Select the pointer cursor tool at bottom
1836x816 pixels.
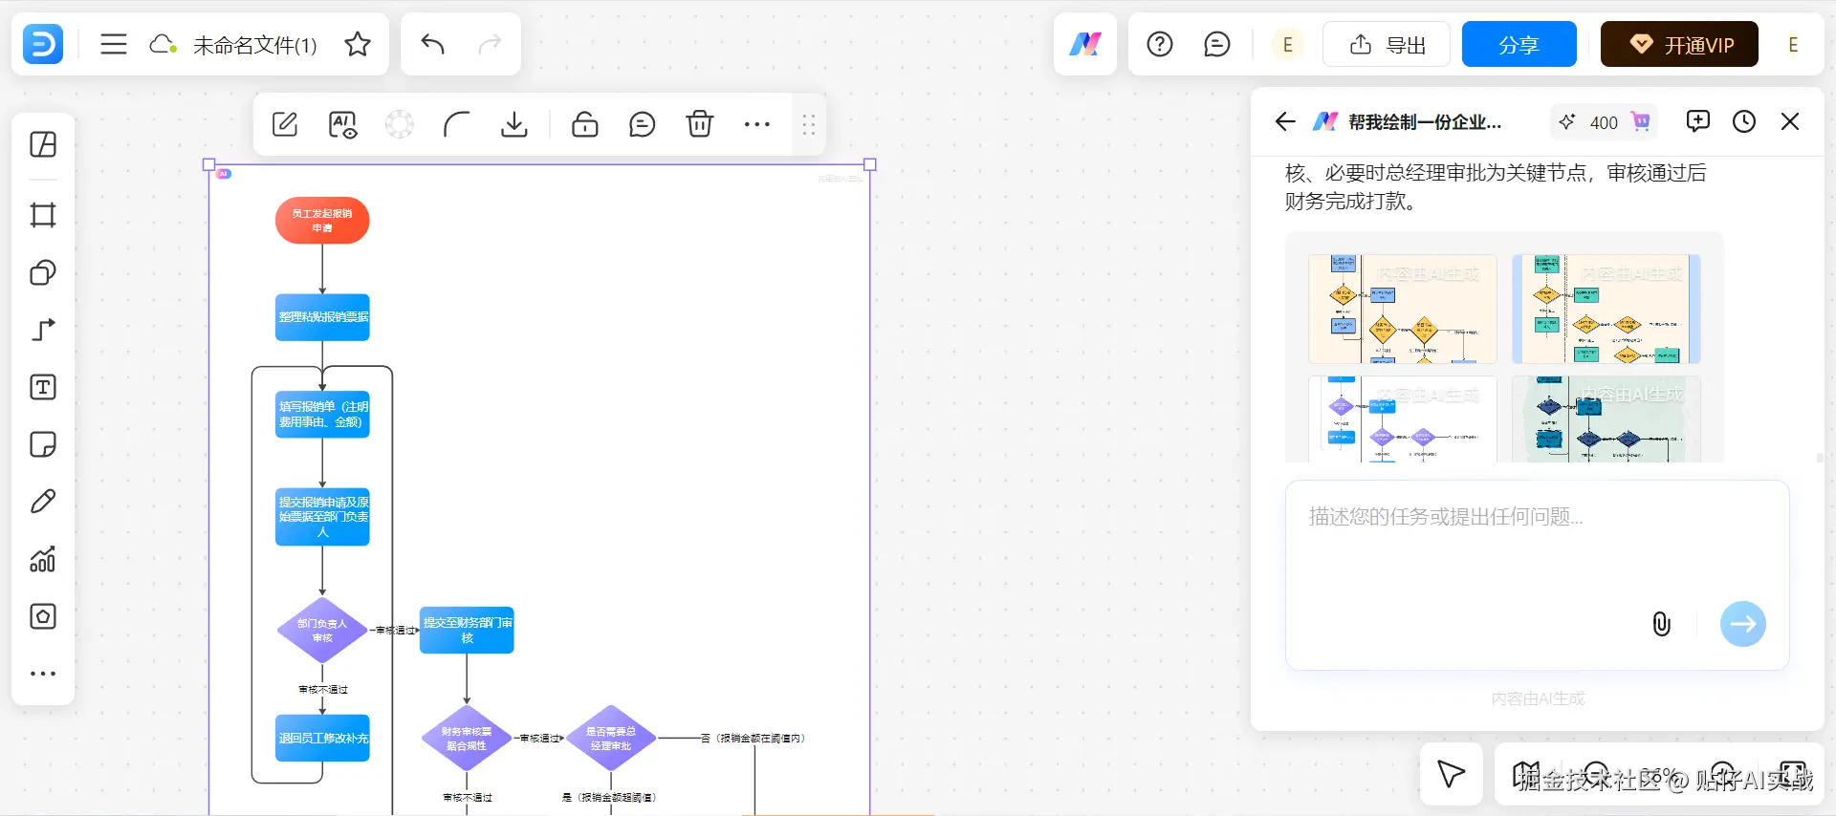coord(1452,774)
